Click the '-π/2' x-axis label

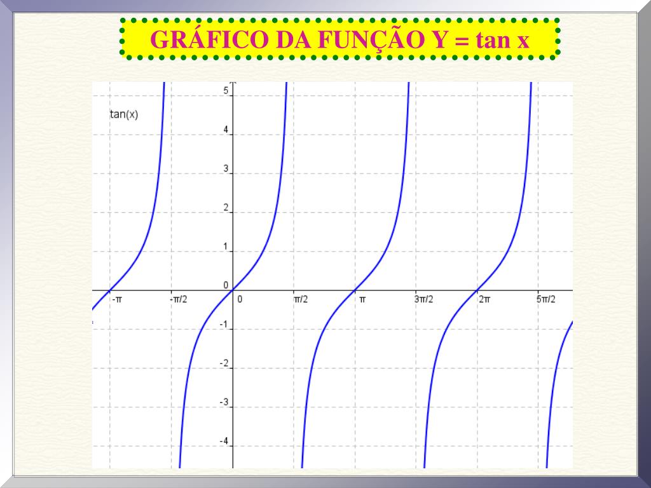[179, 299]
